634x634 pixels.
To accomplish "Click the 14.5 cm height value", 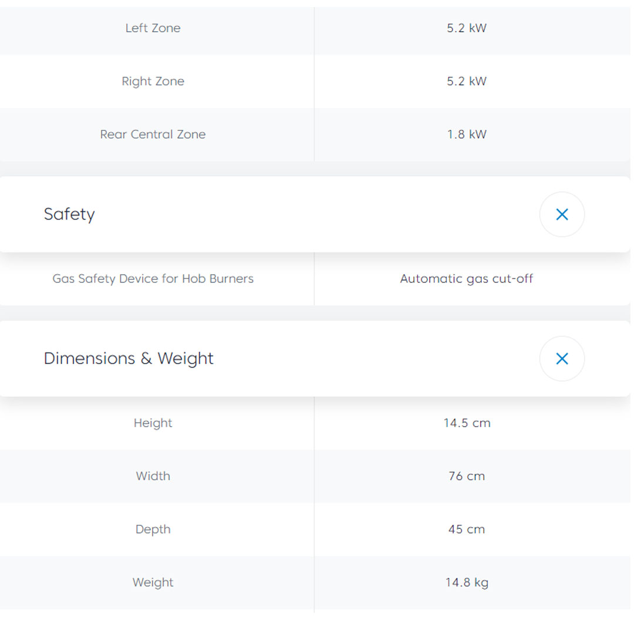I will (467, 423).
